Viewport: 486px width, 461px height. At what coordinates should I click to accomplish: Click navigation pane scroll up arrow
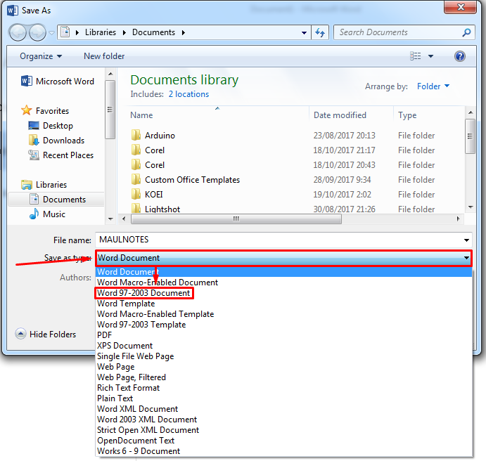point(110,74)
